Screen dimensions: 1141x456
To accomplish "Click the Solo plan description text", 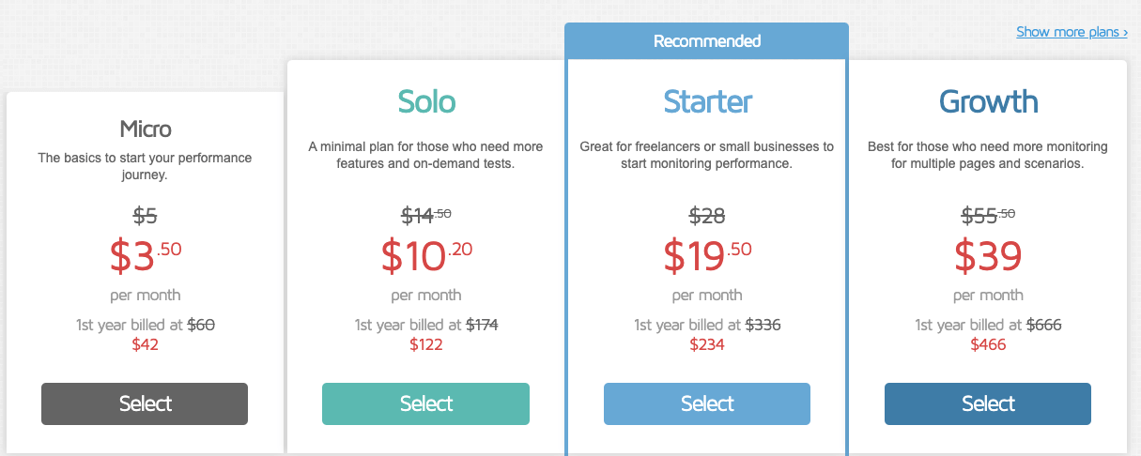I will (x=426, y=155).
